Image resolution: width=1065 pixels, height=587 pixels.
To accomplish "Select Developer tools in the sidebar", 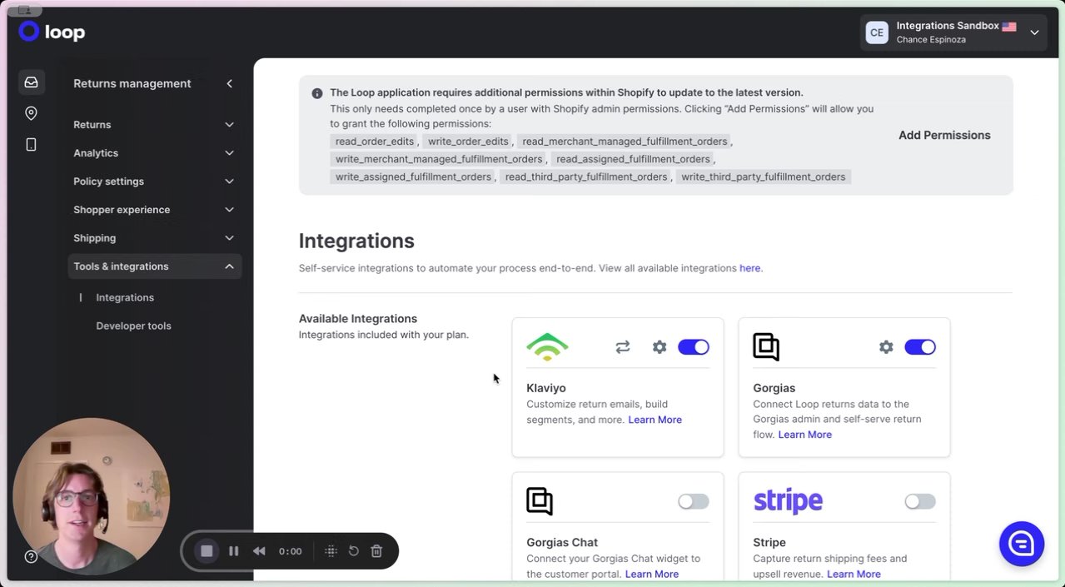I will pyautogui.click(x=133, y=326).
